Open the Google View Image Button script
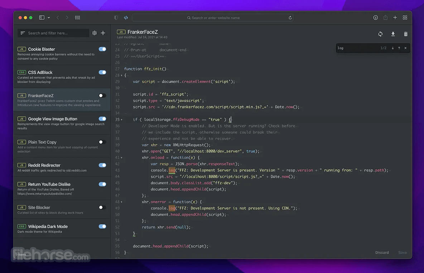This screenshot has width=424, height=273. [62, 123]
